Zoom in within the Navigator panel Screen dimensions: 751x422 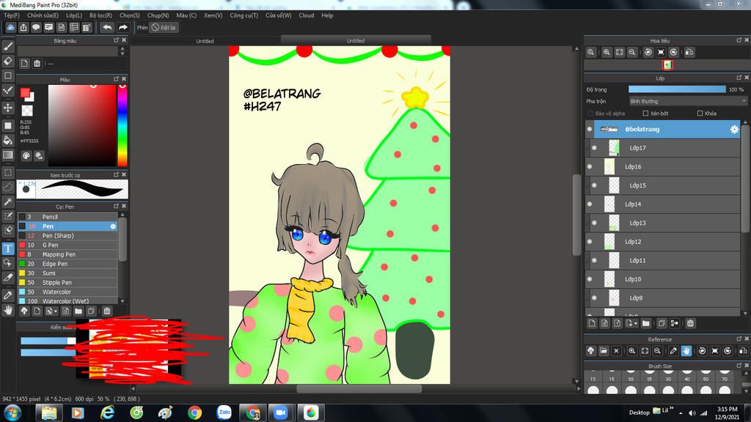[x=607, y=52]
